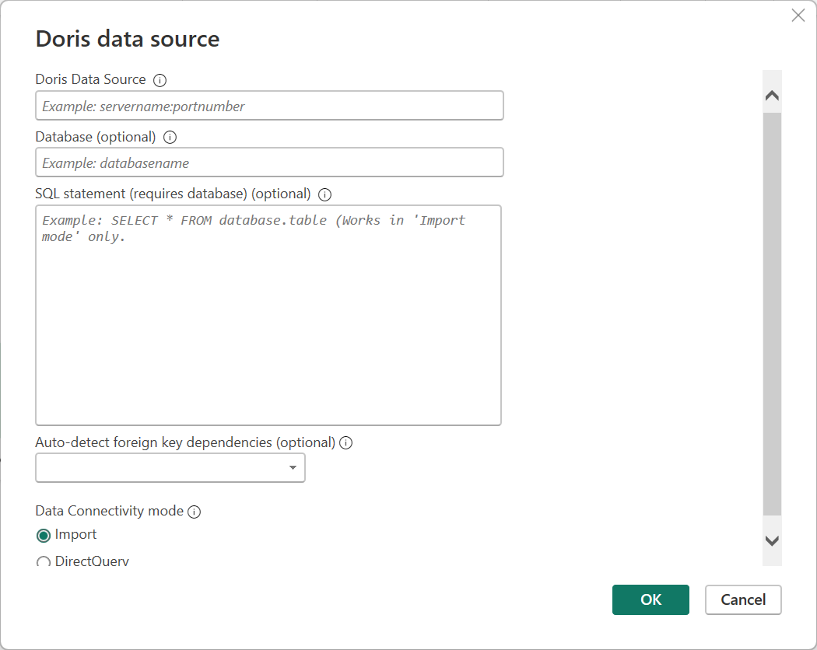Click info icon beside SQL statement label
The image size is (817, 650).
pos(325,194)
